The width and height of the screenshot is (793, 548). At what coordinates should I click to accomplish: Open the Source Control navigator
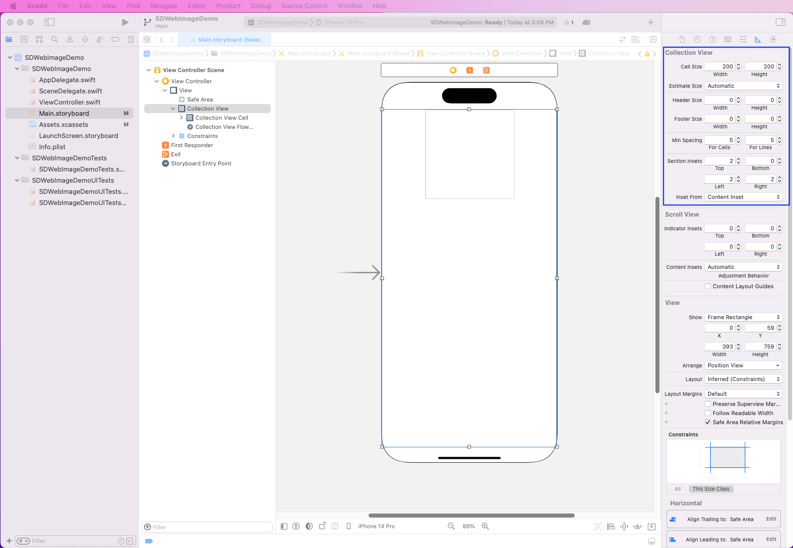pyautogui.click(x=24, y=40)
